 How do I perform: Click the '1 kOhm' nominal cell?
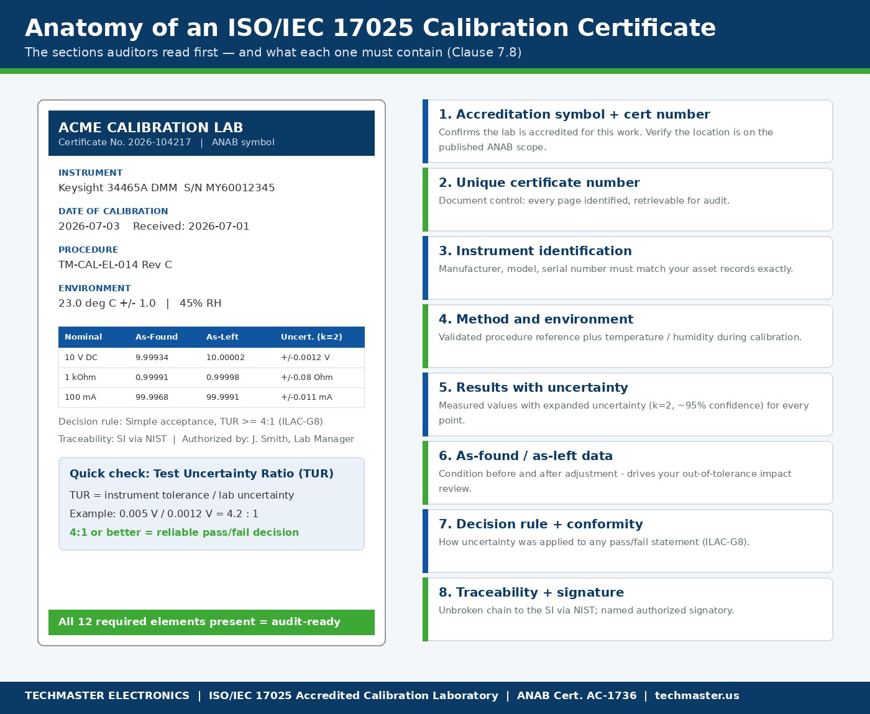pos(80,377)
